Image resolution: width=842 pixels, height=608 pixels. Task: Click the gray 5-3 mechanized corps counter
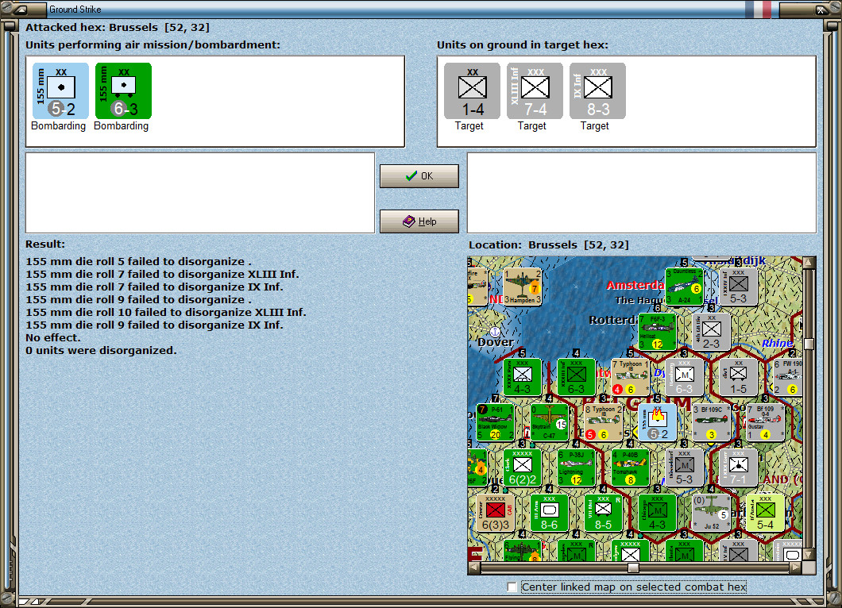pyautogui.click(x=684, y=468)
